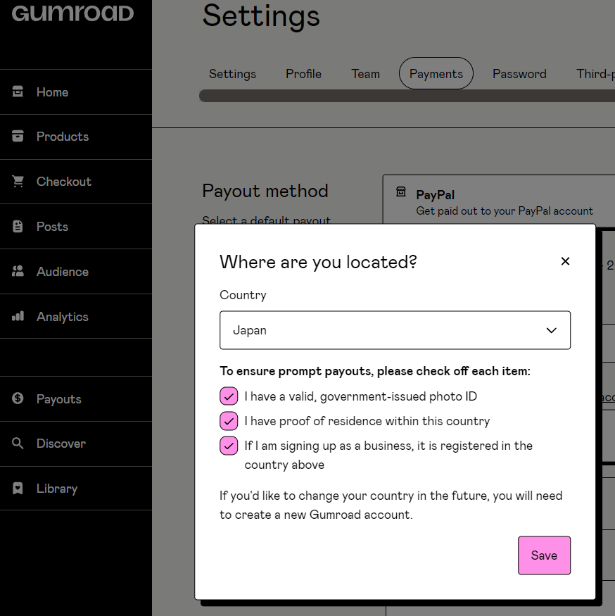Open the Team settings tab

[x=365, y=74]
